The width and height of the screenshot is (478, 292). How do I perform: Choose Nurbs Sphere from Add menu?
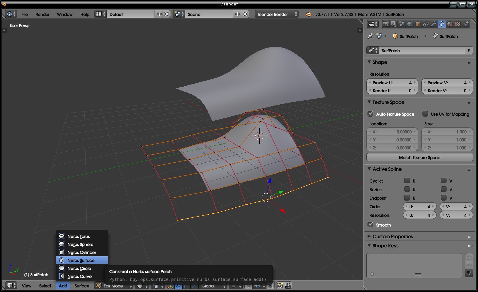point(80,244)
